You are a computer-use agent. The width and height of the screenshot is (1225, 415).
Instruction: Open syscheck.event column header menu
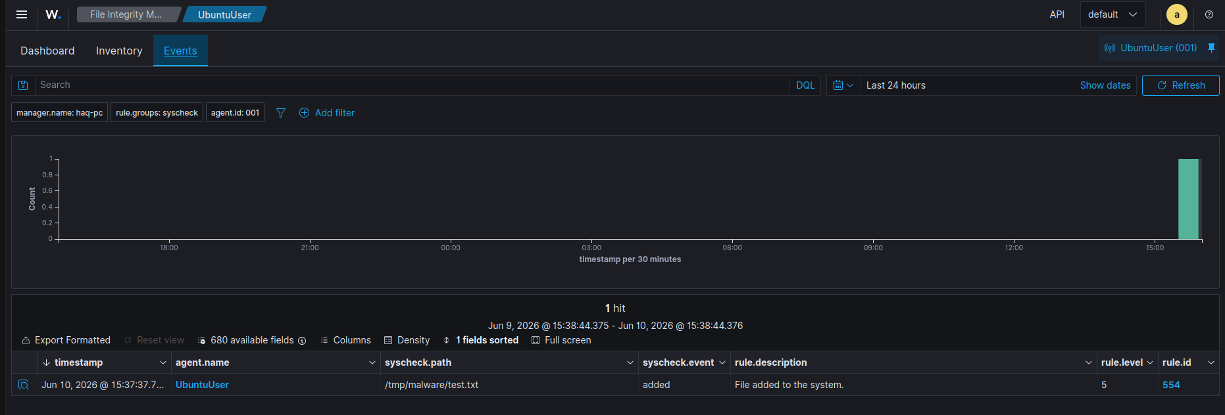(x=722, y=362)
